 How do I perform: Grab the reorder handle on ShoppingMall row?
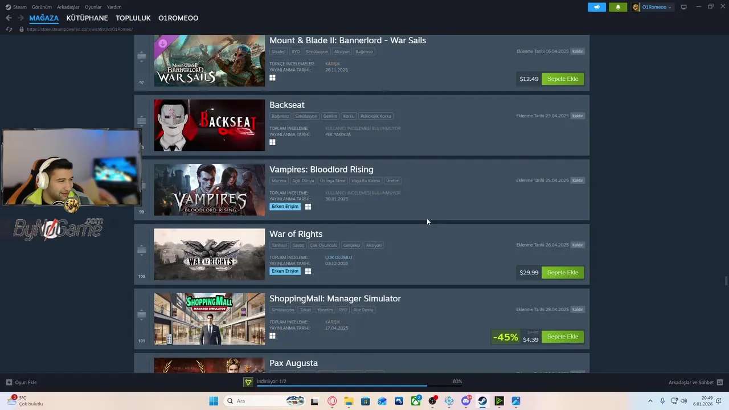click(x=142, y=314)
